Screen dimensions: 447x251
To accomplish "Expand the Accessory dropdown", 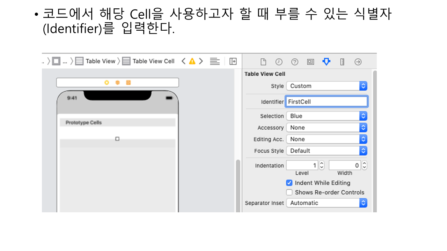I will coord(327,128).
